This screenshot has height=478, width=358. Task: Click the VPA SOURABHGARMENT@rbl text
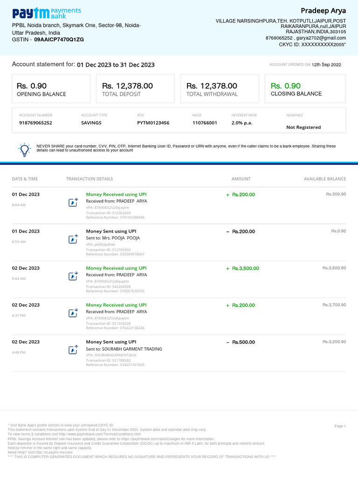[111, 355]
